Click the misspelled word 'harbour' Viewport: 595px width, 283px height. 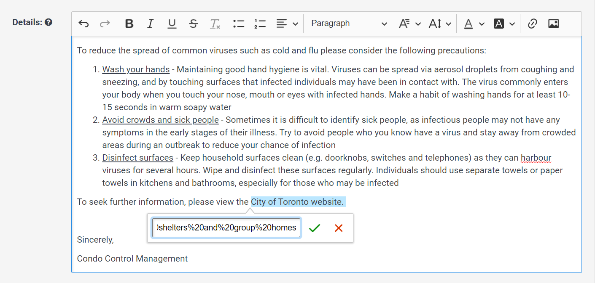[536, 158]
